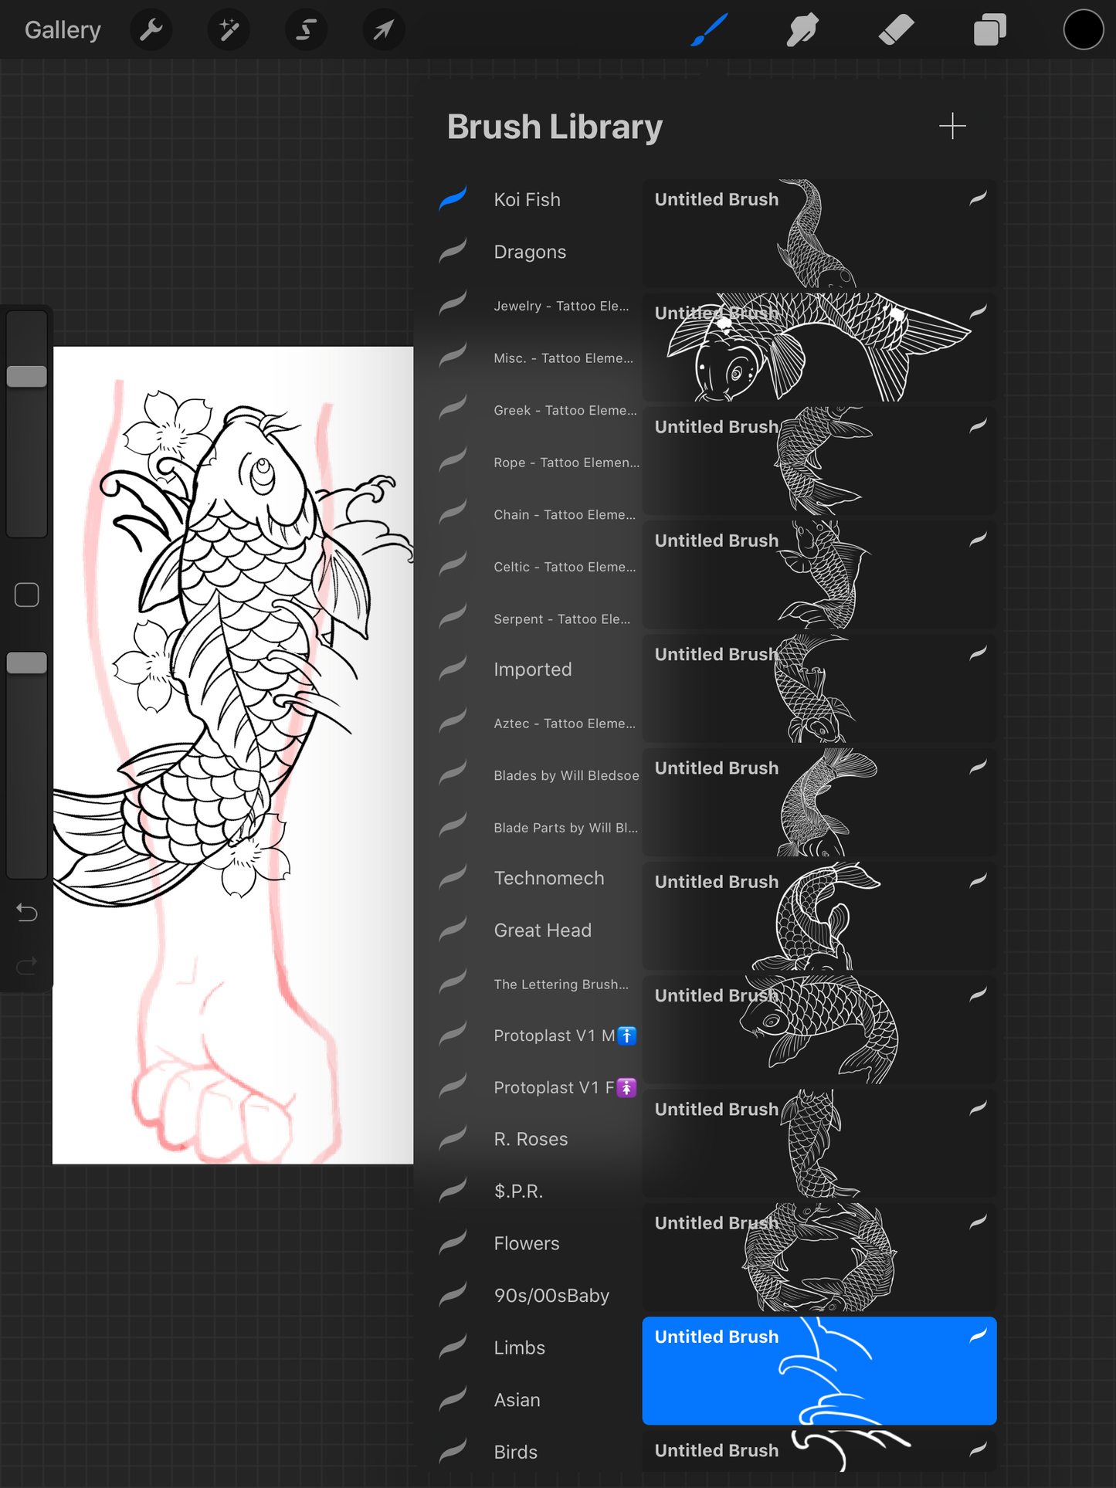Open the Adjustments magic wand menu
Viewport: 1116px width, 1488px height.
(229, 30)
